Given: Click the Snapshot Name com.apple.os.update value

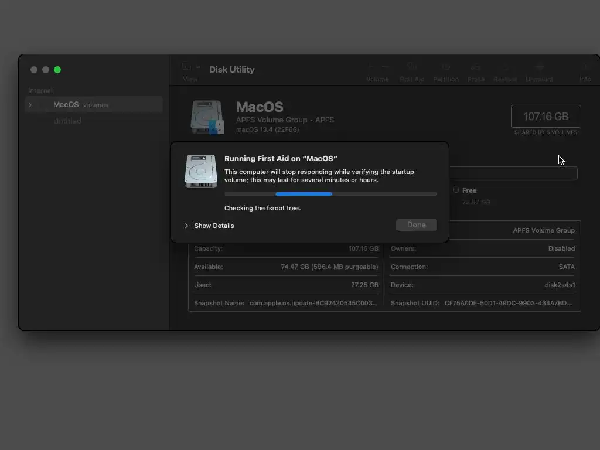Looking at the screenshot, I should tap(313, 303).
